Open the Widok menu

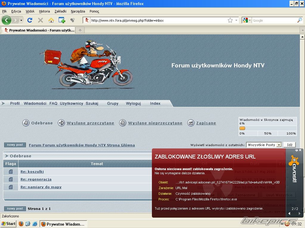(x=30, y=11)
